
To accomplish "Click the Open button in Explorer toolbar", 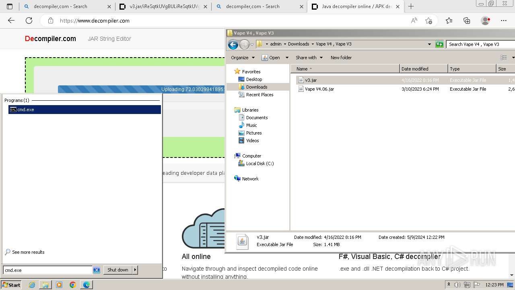I will click(x=271, y=58).
